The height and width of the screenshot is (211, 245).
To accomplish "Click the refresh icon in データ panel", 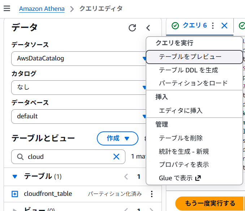I will click(x=133, y=28).
